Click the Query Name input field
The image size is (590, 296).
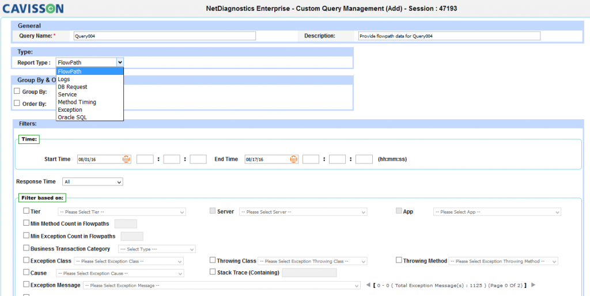pos(164,36)
